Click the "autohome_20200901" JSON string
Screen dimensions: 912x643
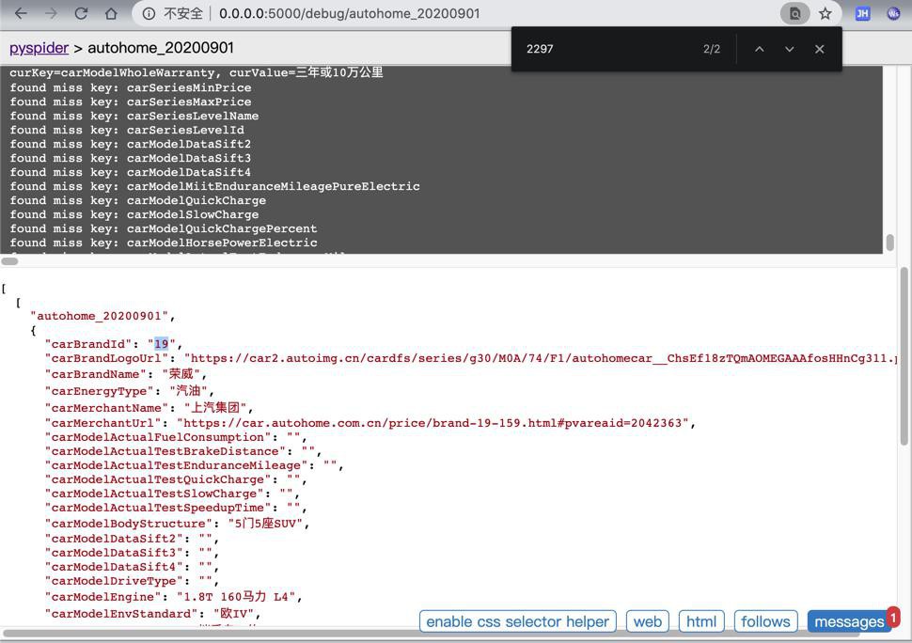pyautogui.click(x=99, y=316)
